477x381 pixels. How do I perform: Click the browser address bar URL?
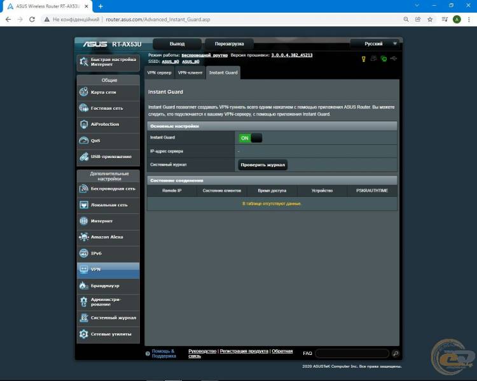pyautogui.click(x=158, y=20)
